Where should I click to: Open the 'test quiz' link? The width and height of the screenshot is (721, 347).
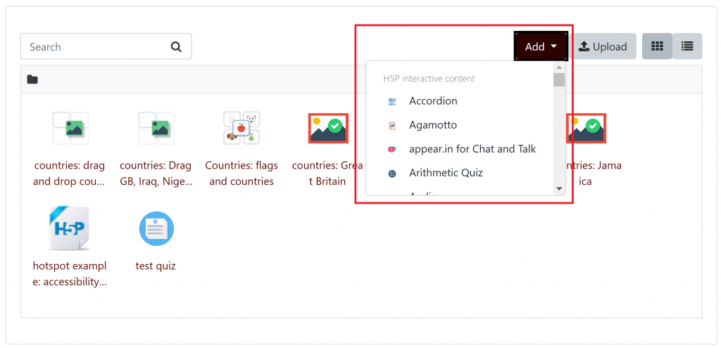156,266
